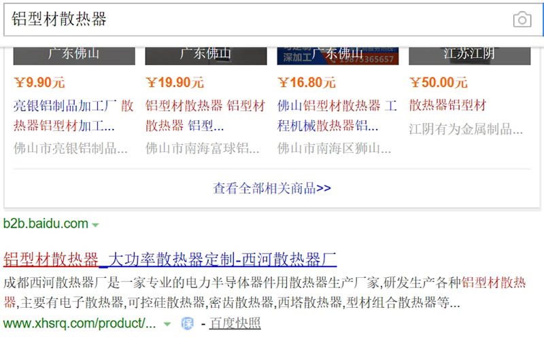Click the b2b.baidu.com source URL

(46, 224)
